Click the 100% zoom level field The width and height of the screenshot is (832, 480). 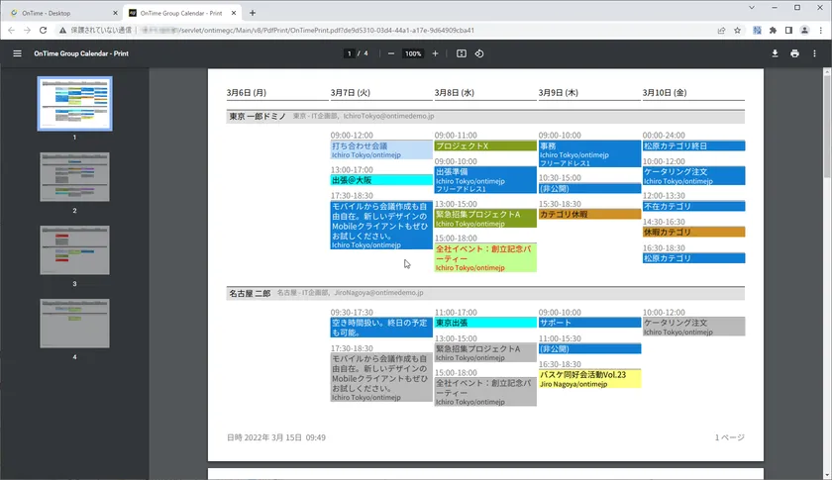[413, 53]
